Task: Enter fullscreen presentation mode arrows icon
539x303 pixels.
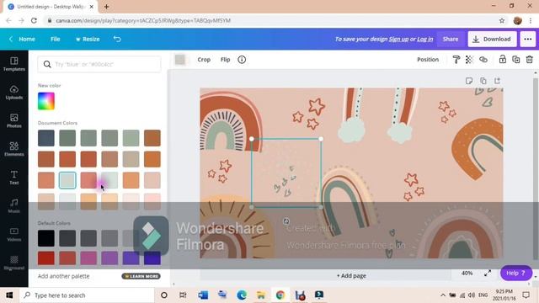Action: [488, 274]
